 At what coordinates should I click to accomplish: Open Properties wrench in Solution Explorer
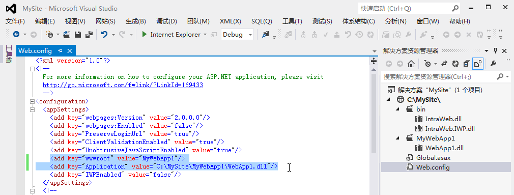[x=493, y=64]
